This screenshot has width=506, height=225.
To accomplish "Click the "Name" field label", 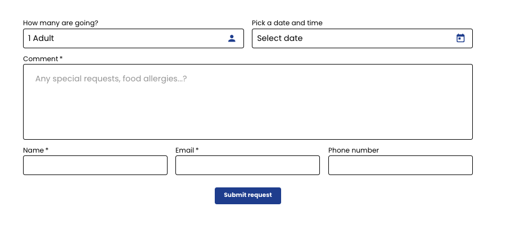I will coord(34,150).
